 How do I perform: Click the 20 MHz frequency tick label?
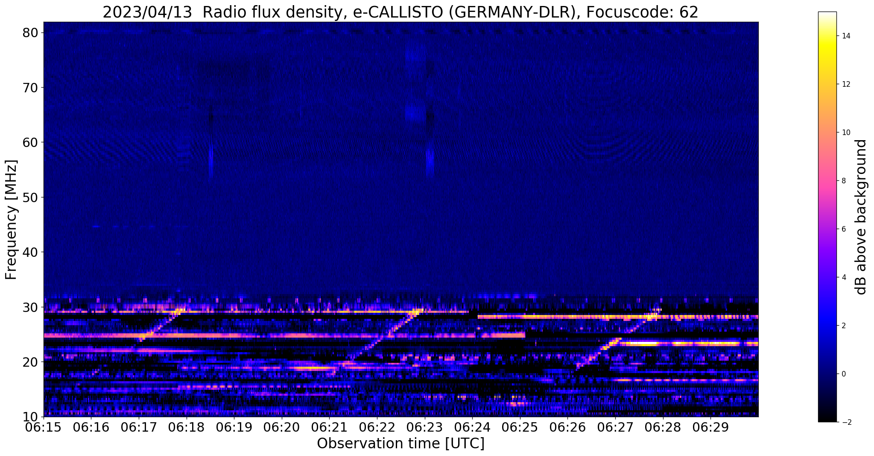point(31,362)
